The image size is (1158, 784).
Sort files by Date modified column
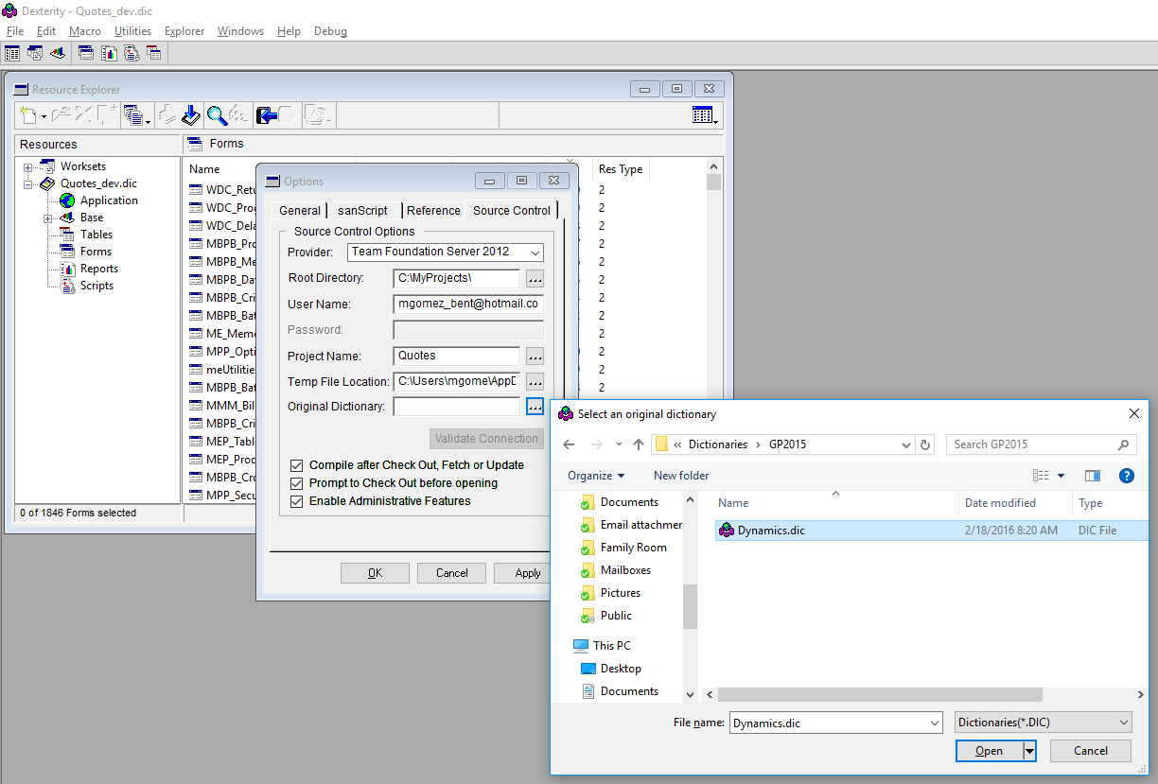coord(1000,503)
